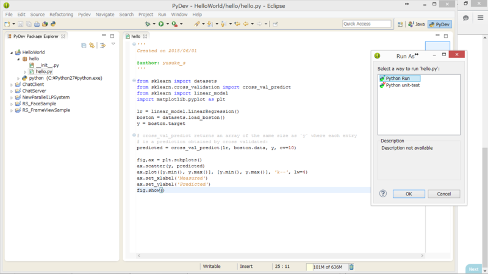Click Cancel in Run As dialog

pyautogui.click(x=444, y=194)
